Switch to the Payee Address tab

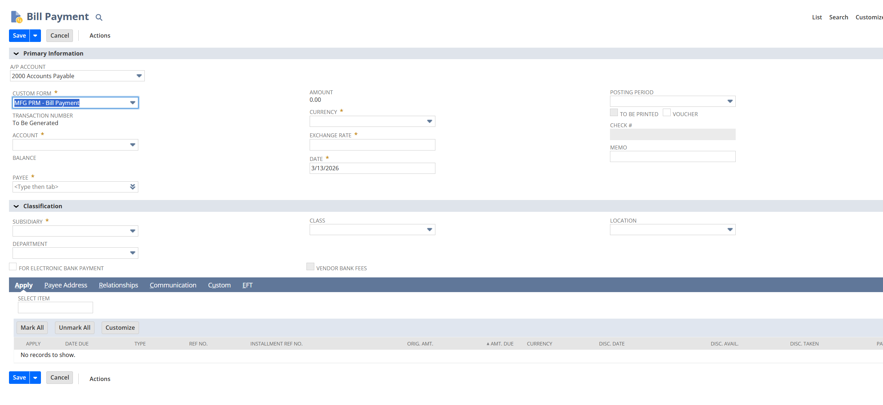[x=66, y=285]
